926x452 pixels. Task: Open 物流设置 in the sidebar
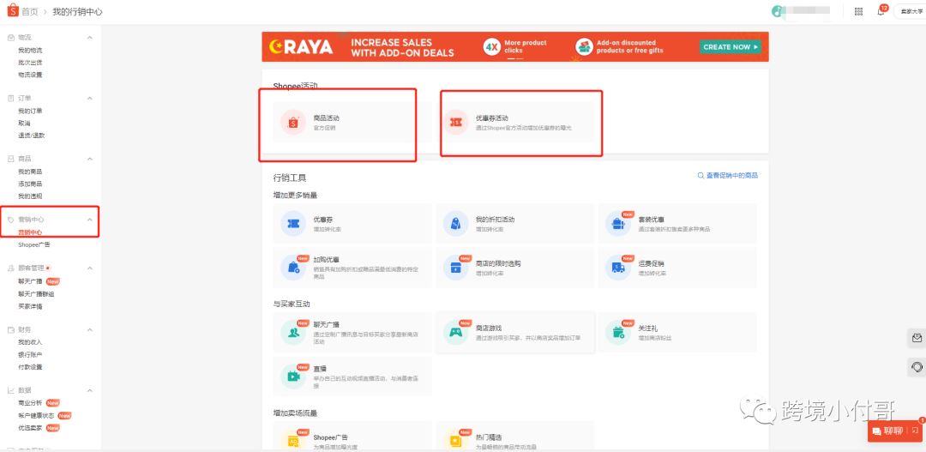click(x=30, y=75)
